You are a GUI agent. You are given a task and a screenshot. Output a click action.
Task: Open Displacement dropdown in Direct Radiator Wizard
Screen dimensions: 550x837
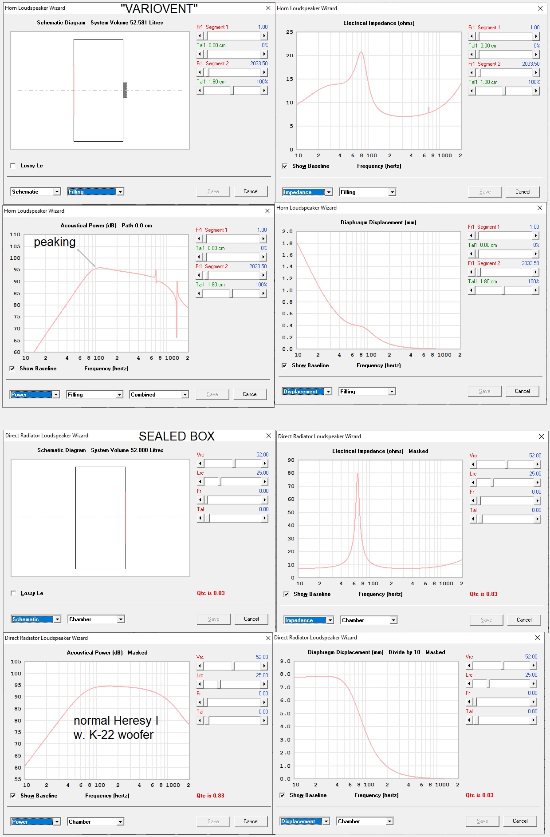point(305,821)
